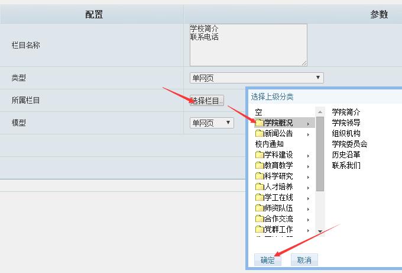Click the 所属栏目 row label
Viewport: 402px width, 273px height.
click(25, 100)
